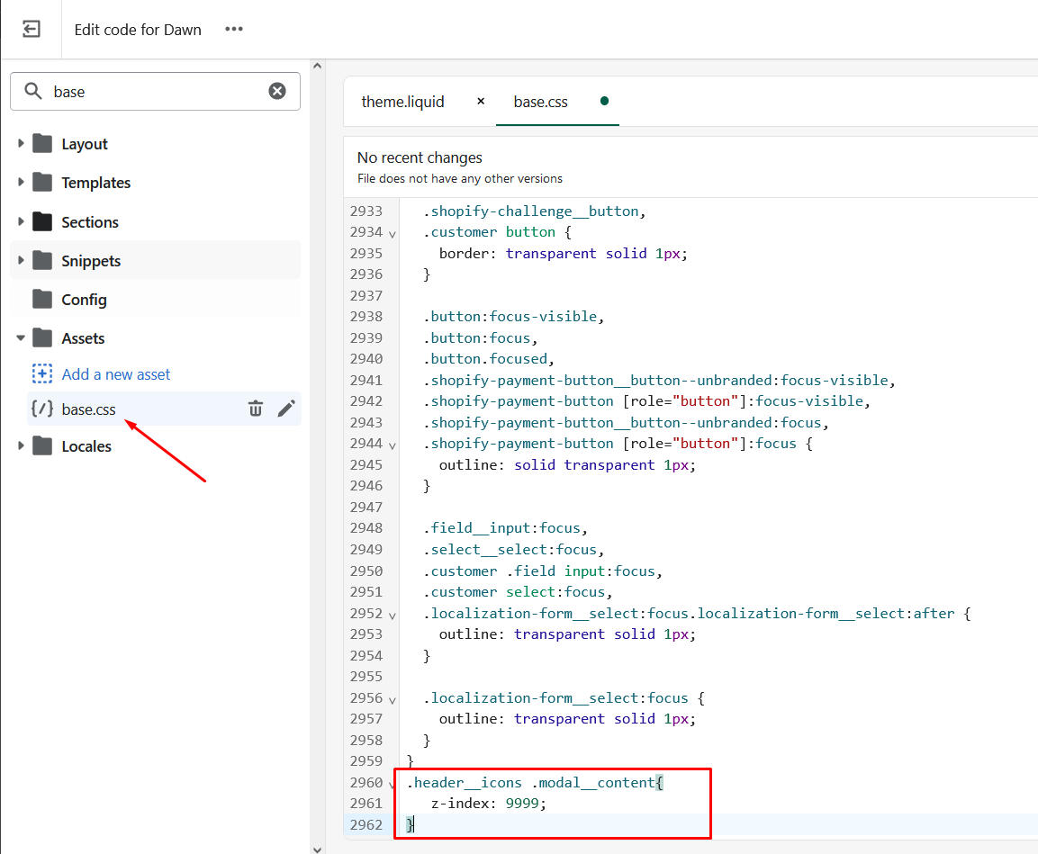1038x854 pixels.
Task: Select the Config folder label
Action: coord(84,300)
